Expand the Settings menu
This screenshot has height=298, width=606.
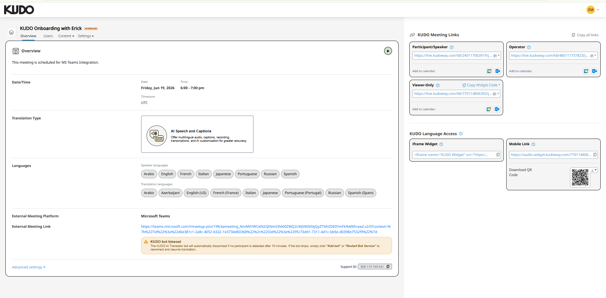tap(86, 36)
